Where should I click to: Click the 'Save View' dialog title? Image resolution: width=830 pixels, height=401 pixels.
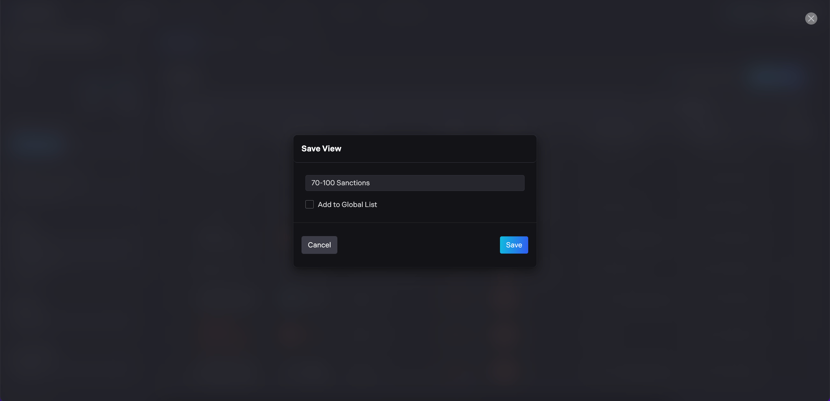321,149
